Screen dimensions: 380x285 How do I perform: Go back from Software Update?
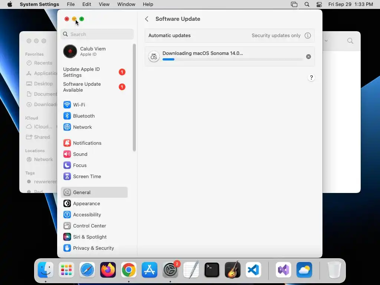[x=147, y=19]
